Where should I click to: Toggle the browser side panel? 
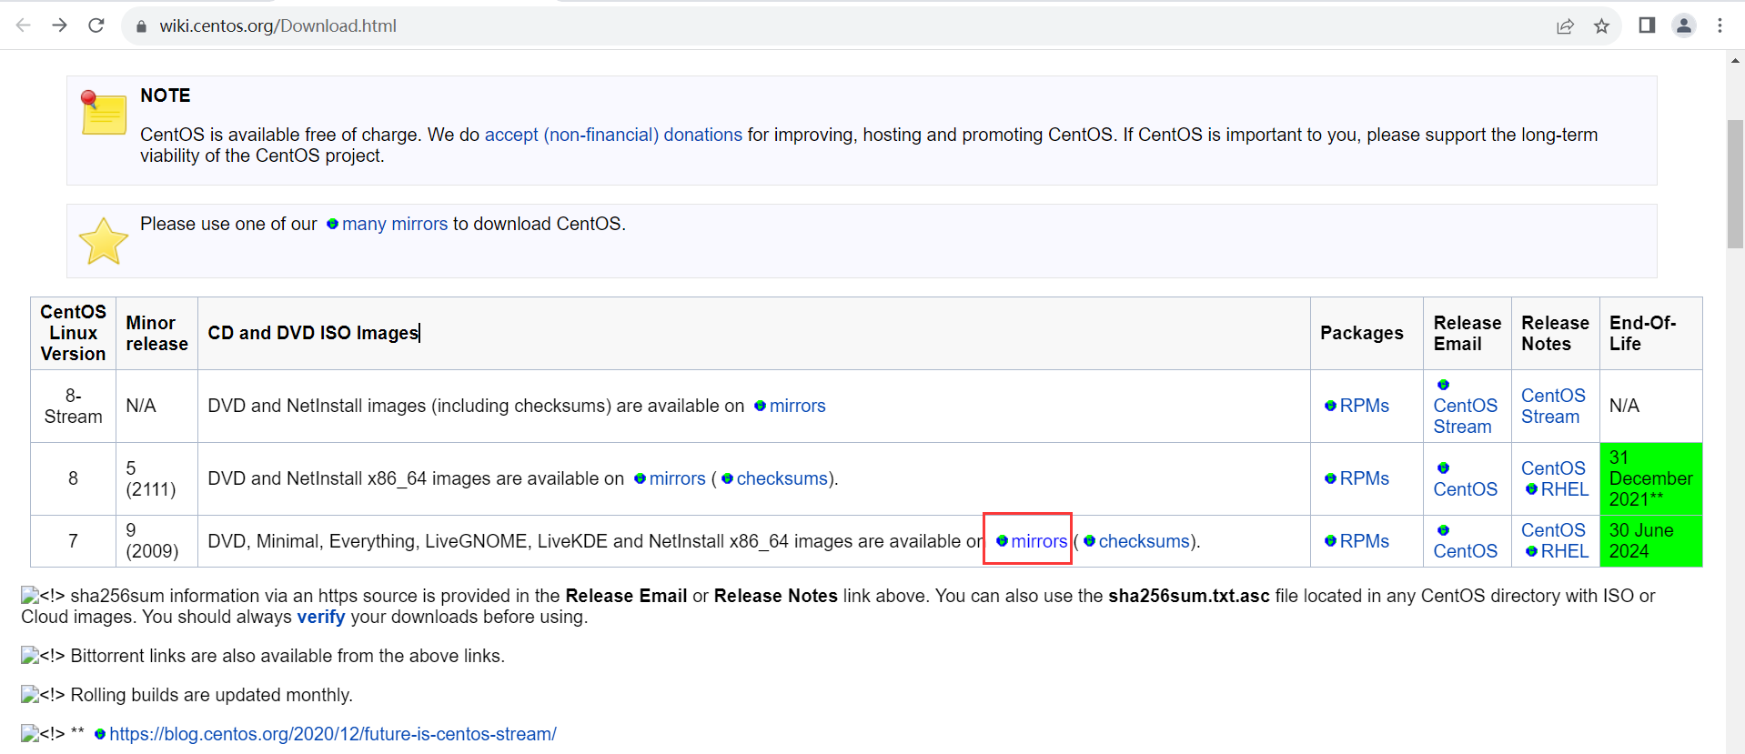[x=1647, y=25]
